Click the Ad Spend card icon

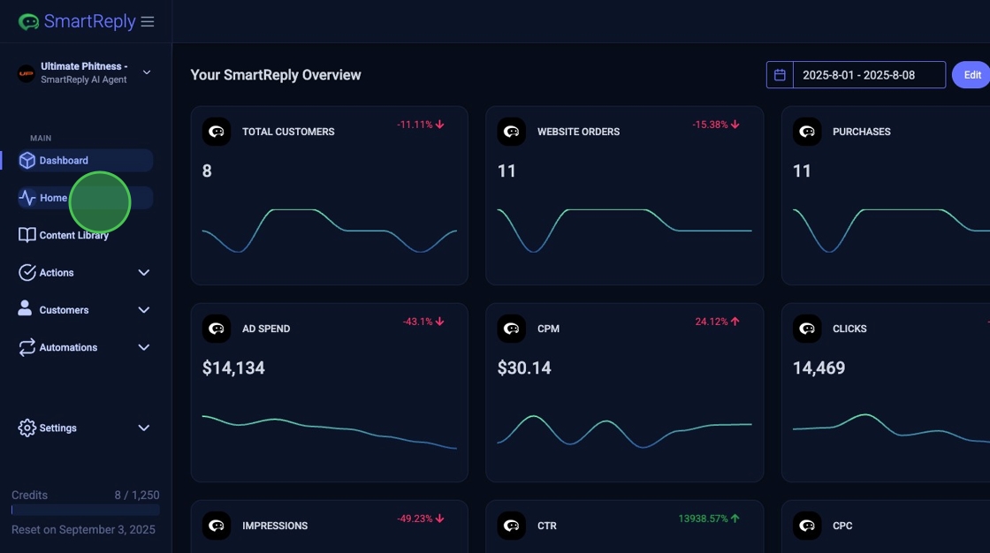[217, 329]
